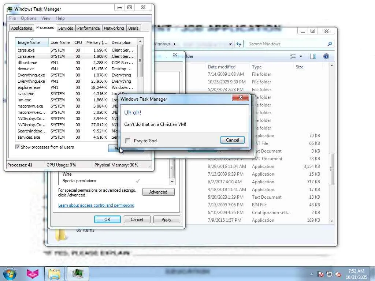Click Task Manager title bar icon
Image resolution: width=375 pixels, height=281 pixels.
(x=10, y=9)
